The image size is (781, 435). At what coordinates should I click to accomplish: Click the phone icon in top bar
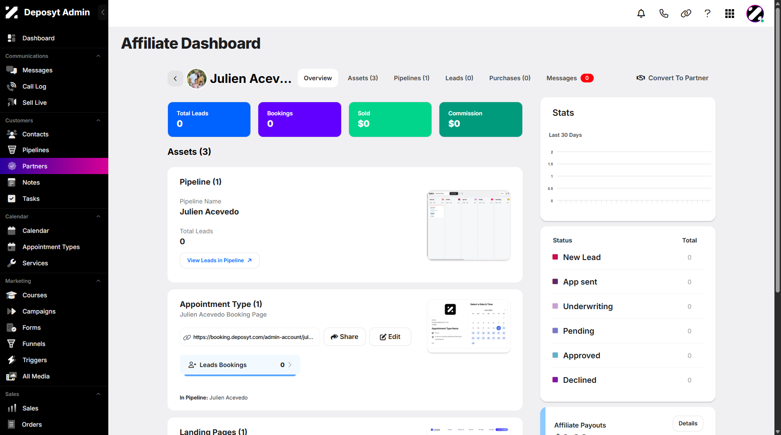point(664,14)
